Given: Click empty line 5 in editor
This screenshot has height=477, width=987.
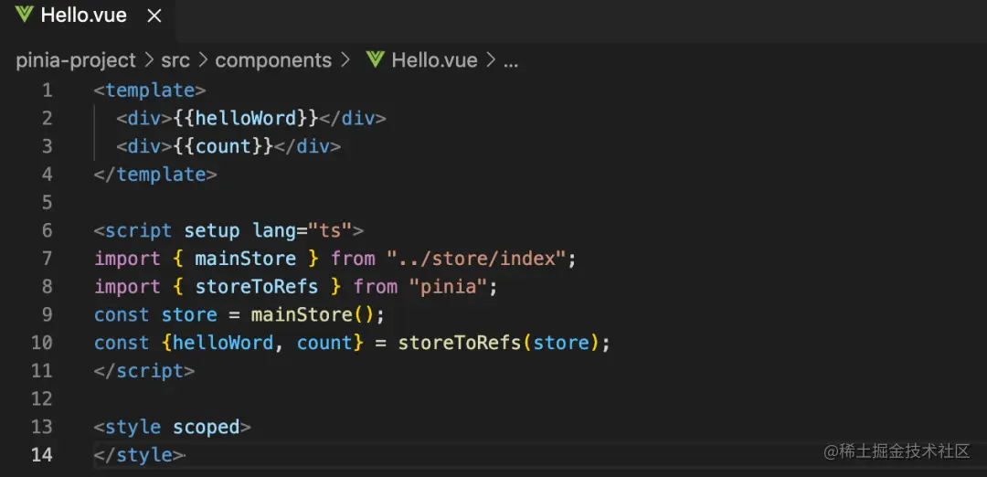Looking at the screenshot, I should tap(540, 203).
